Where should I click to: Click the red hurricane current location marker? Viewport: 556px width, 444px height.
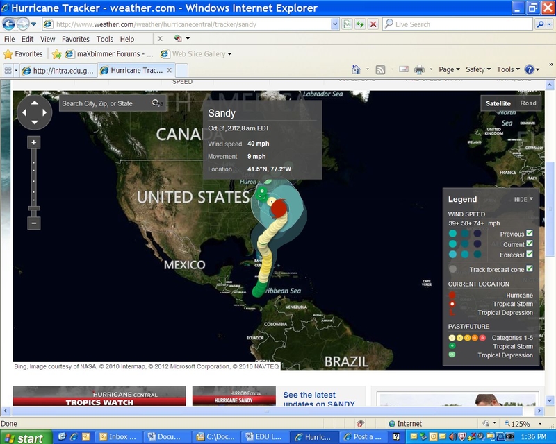(x=279, y=208)
